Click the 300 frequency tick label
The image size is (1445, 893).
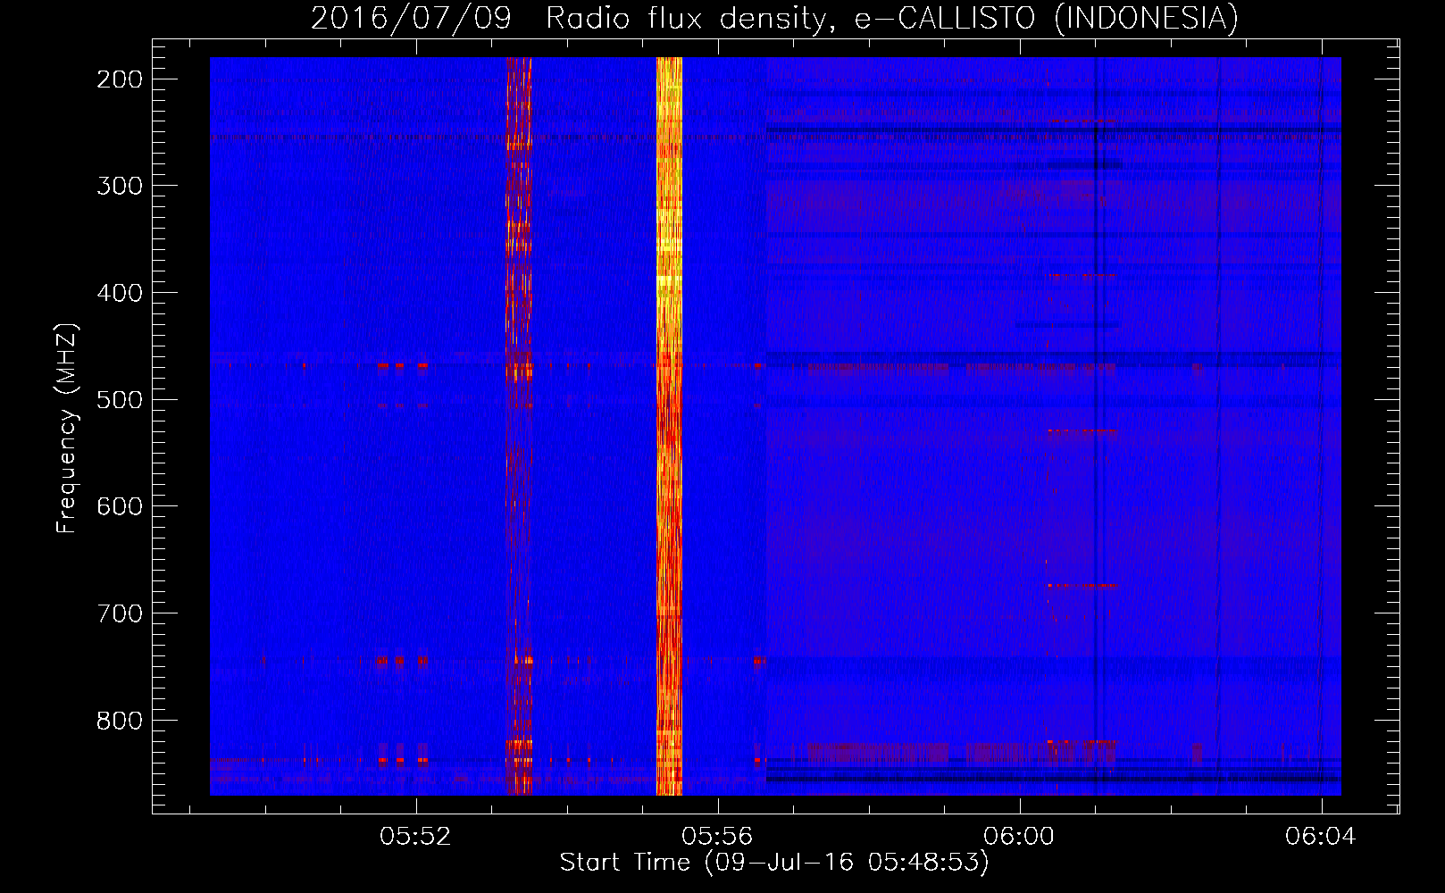pos(120,186)
